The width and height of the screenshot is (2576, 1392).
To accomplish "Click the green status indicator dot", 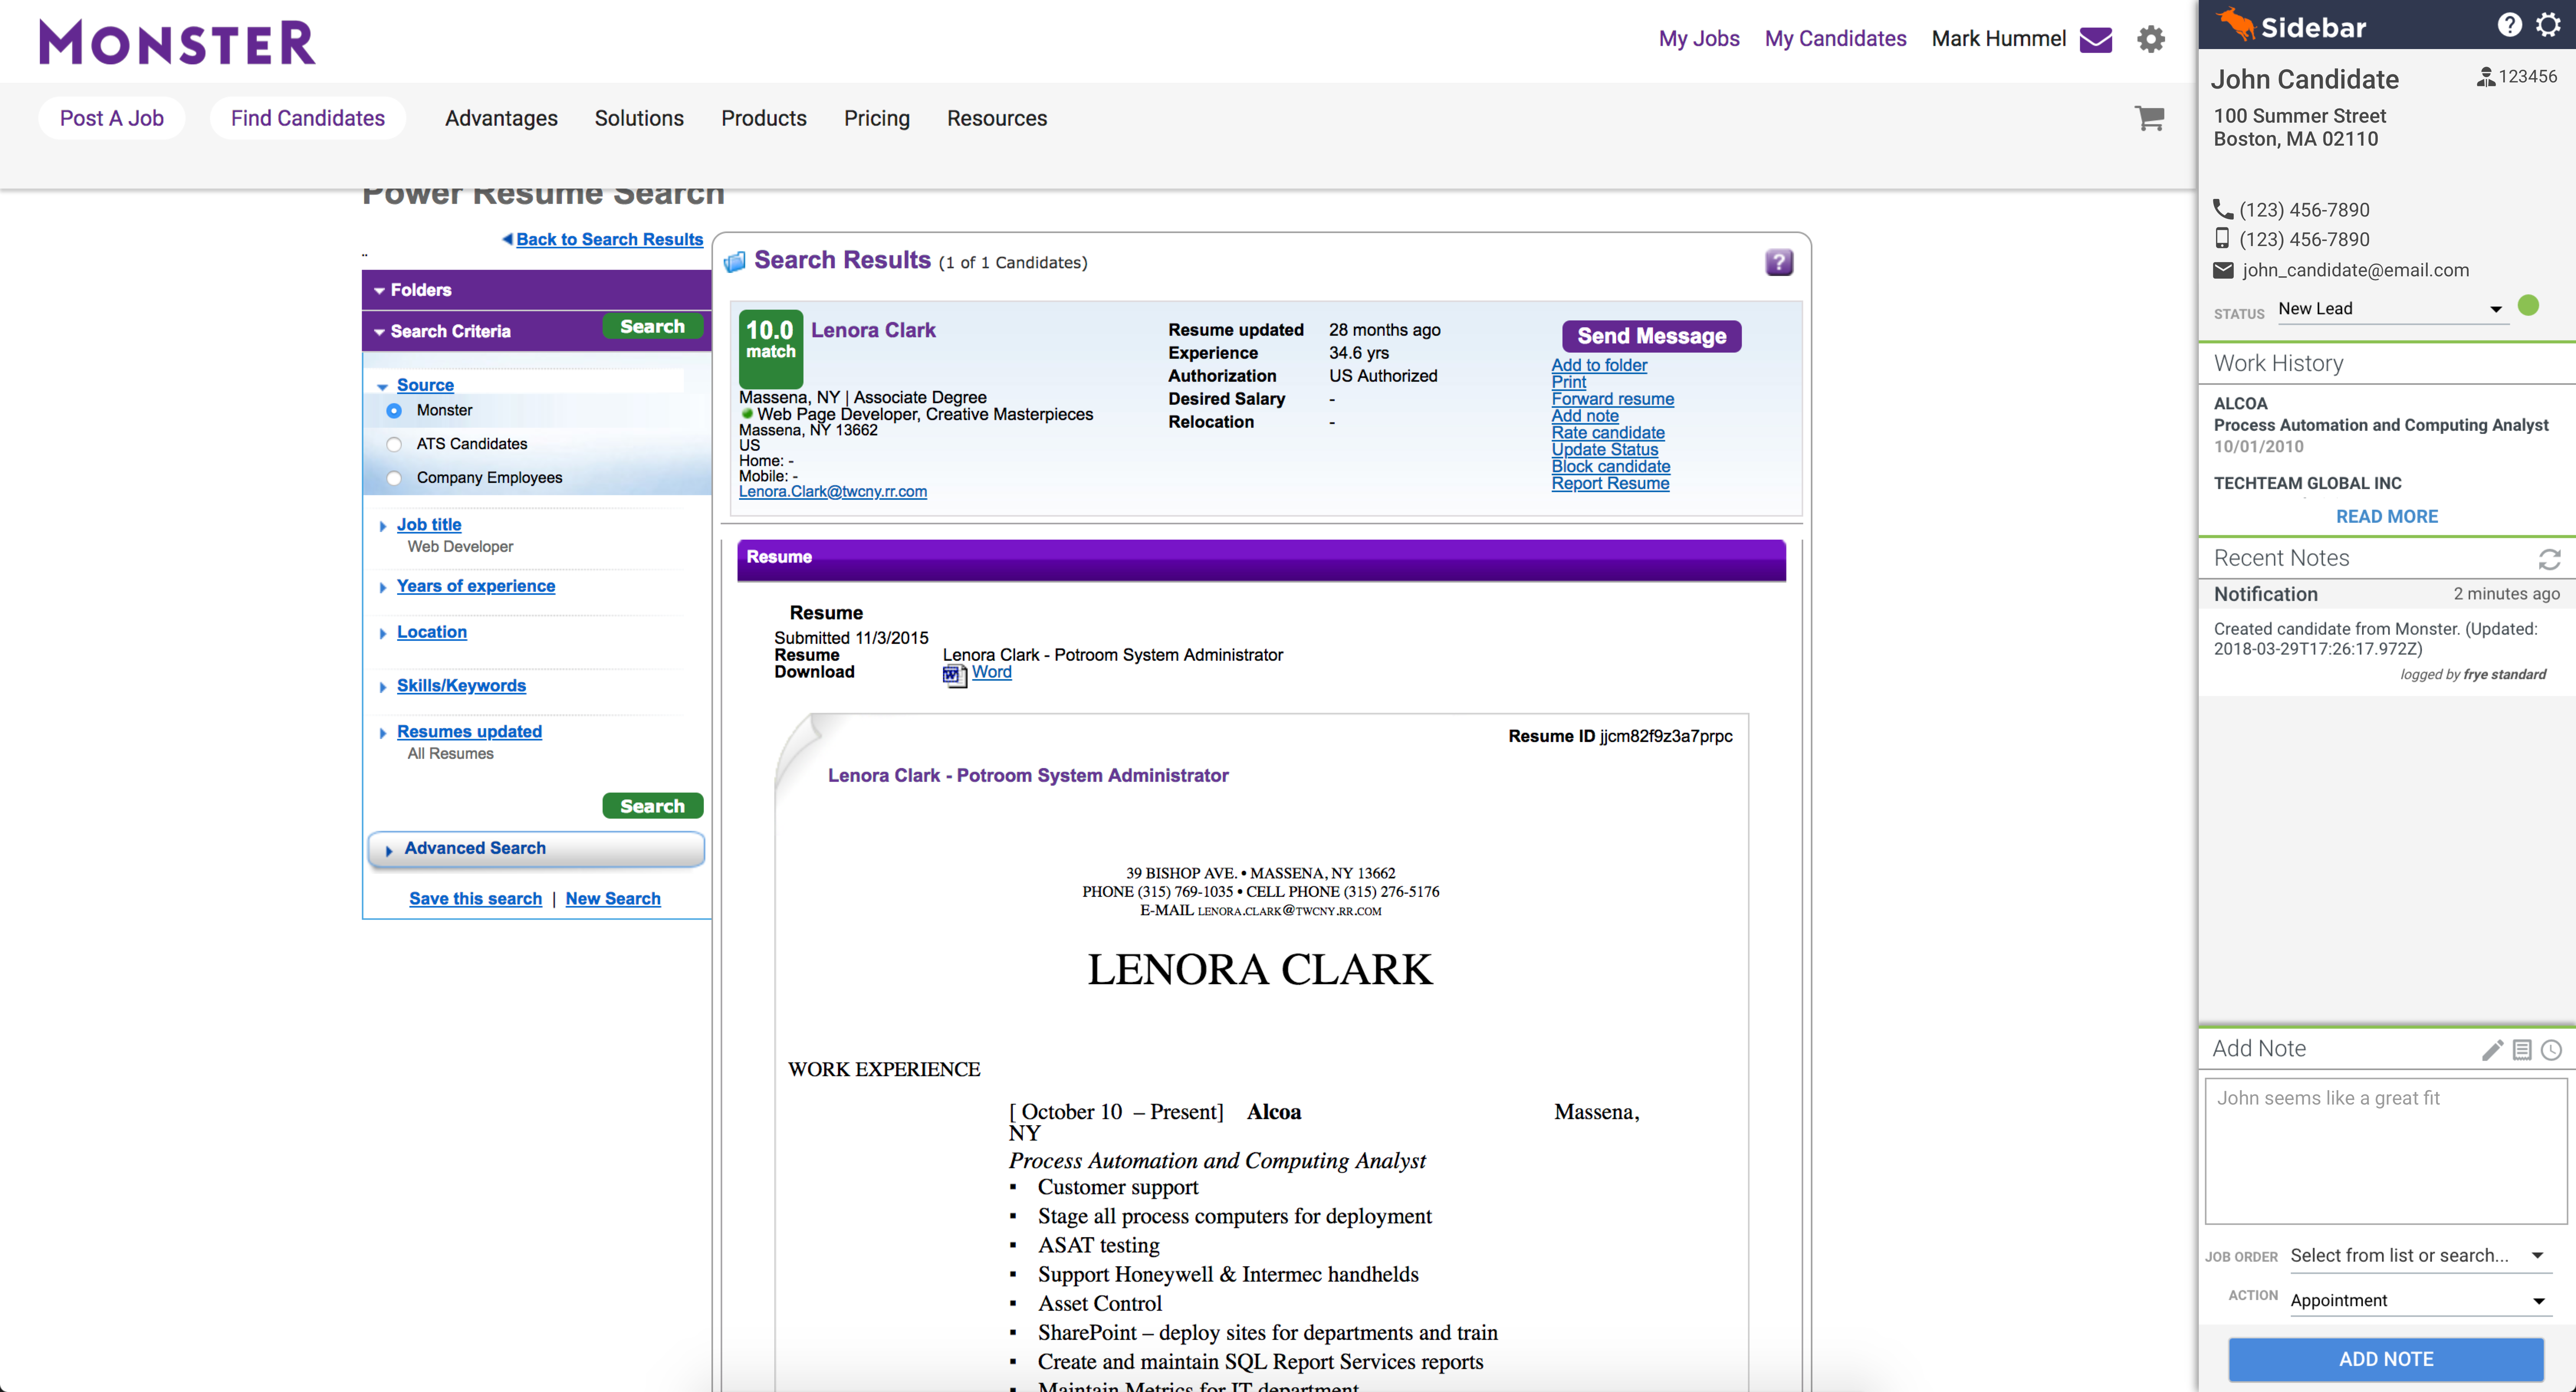I will tap(2528, 305).
